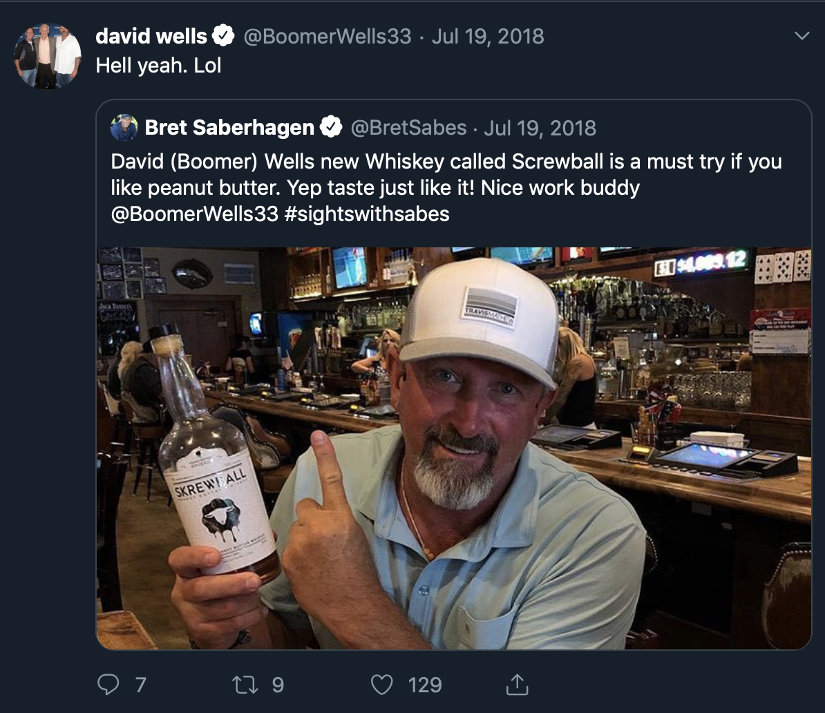The height and width of the screenshot is (713, 825).
Task: Select the reply count showing 7
Action: (x=140, y=685)
